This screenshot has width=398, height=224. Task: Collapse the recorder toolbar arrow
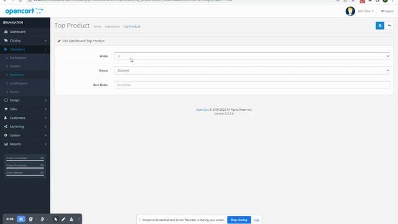[78, 219]
